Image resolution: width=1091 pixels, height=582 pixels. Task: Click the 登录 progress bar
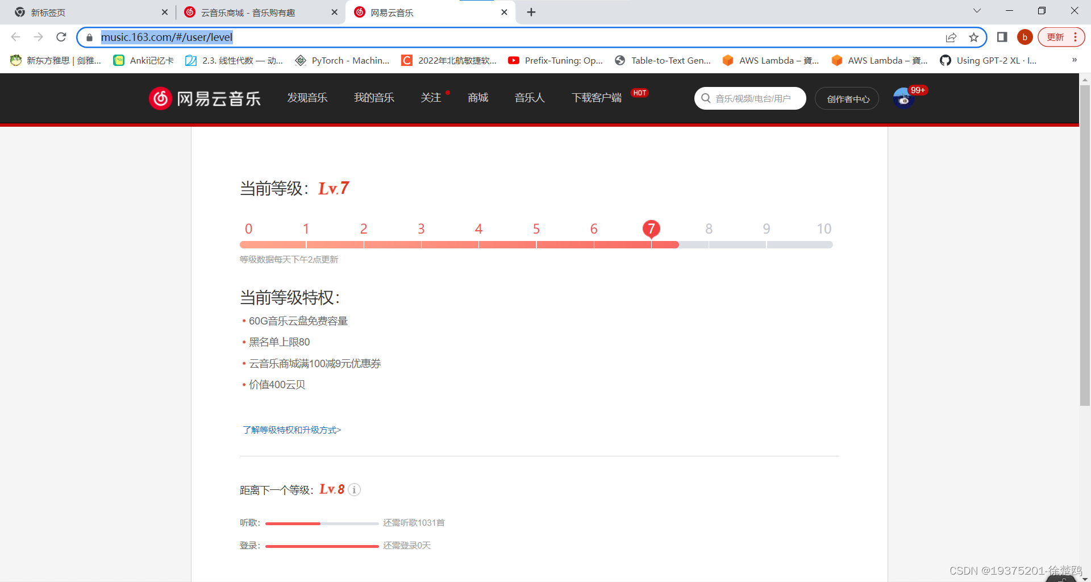[x=322, y=546]
